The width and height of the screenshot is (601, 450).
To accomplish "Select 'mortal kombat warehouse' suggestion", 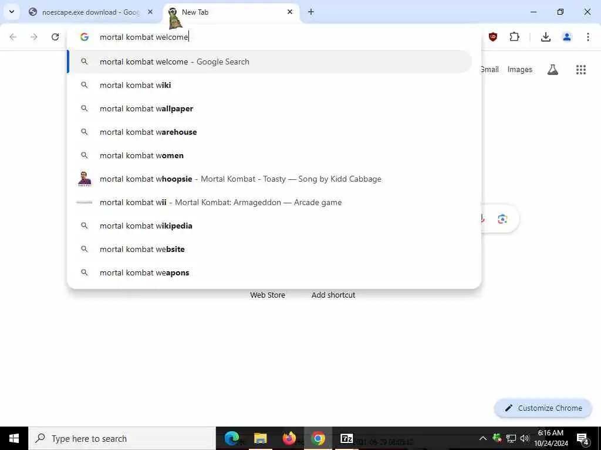I will (270, 132).
